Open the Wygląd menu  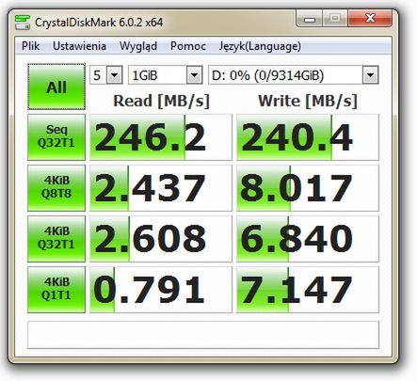point(138,46)
